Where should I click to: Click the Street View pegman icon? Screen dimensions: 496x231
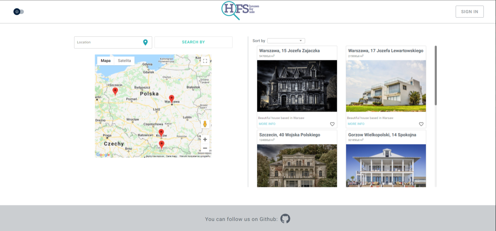coord(205,124)
